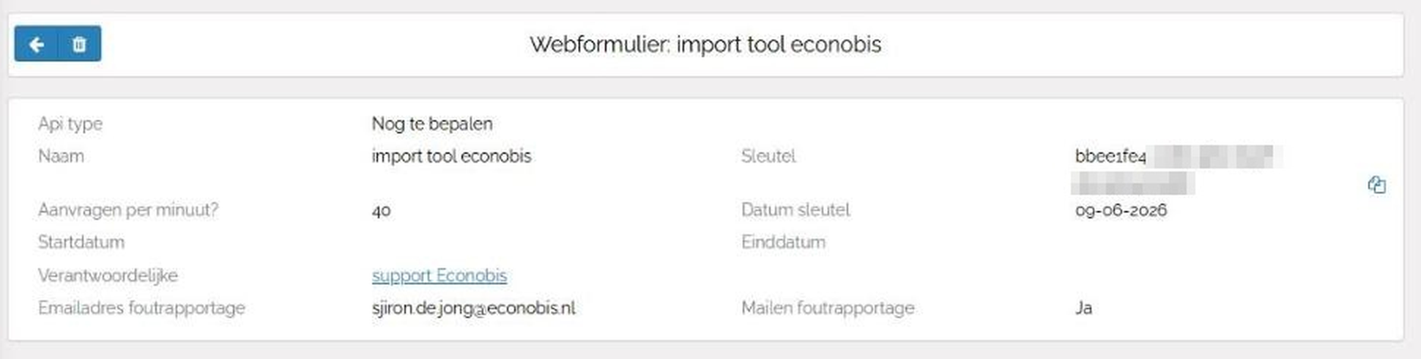Viewport: 1421px width, 359px height.
Task: Click the trash delete webformulier icon
Action: [79, 44]
